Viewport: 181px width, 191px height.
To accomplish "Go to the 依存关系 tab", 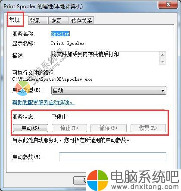I will click(x=81, y=21).
